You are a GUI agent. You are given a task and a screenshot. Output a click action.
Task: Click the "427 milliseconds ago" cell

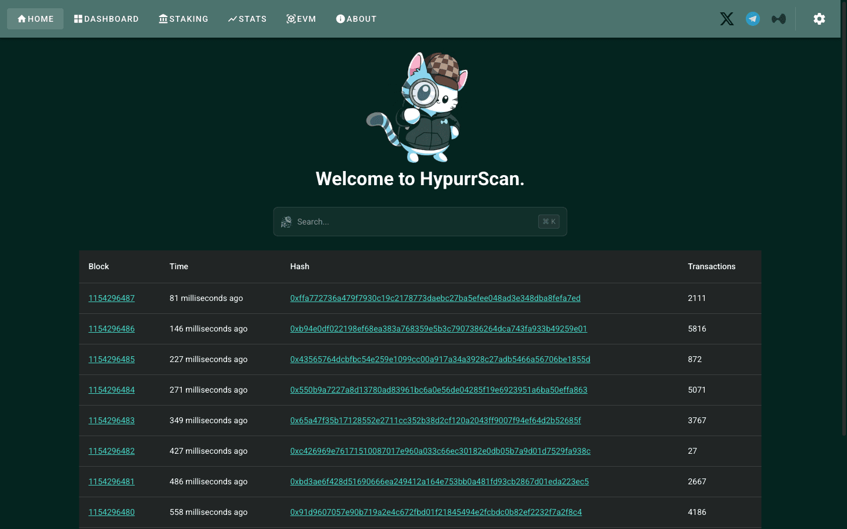pyautogui.click(x=208, y=451)
